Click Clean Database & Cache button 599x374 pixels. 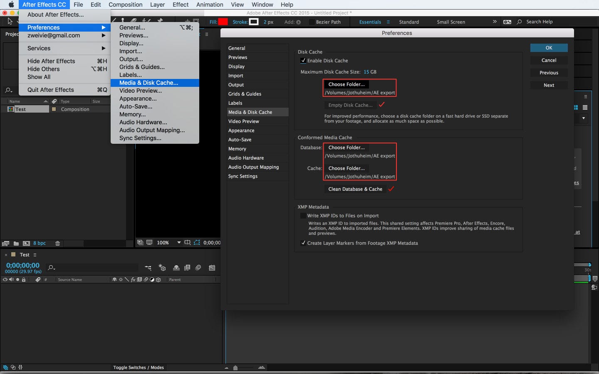pos(355,189)
